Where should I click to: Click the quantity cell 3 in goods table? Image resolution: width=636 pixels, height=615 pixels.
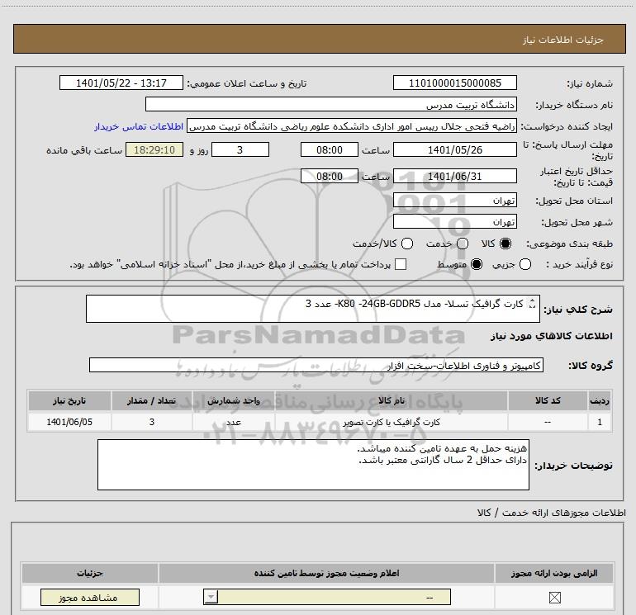pyautogui.click(x=152, y=422)
